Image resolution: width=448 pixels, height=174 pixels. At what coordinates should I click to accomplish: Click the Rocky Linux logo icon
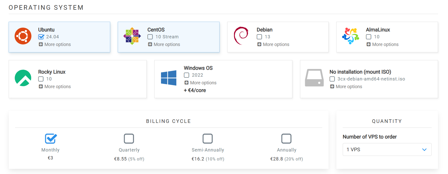[23, 78]
